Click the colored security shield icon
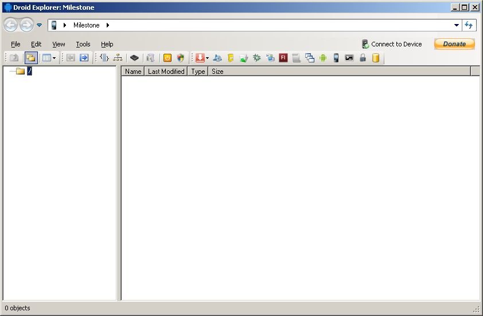The width and height of the screenshot is (483, 316). click(x=181, y=58)
